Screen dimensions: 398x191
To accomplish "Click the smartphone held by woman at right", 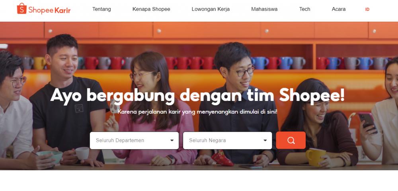I will pos(368,122).
